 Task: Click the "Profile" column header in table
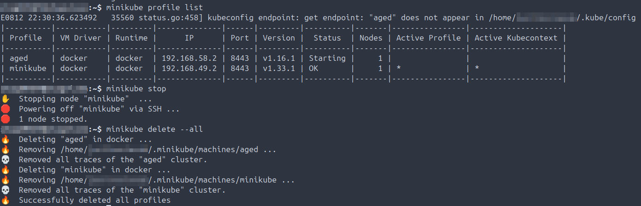[x=26, y=38]
